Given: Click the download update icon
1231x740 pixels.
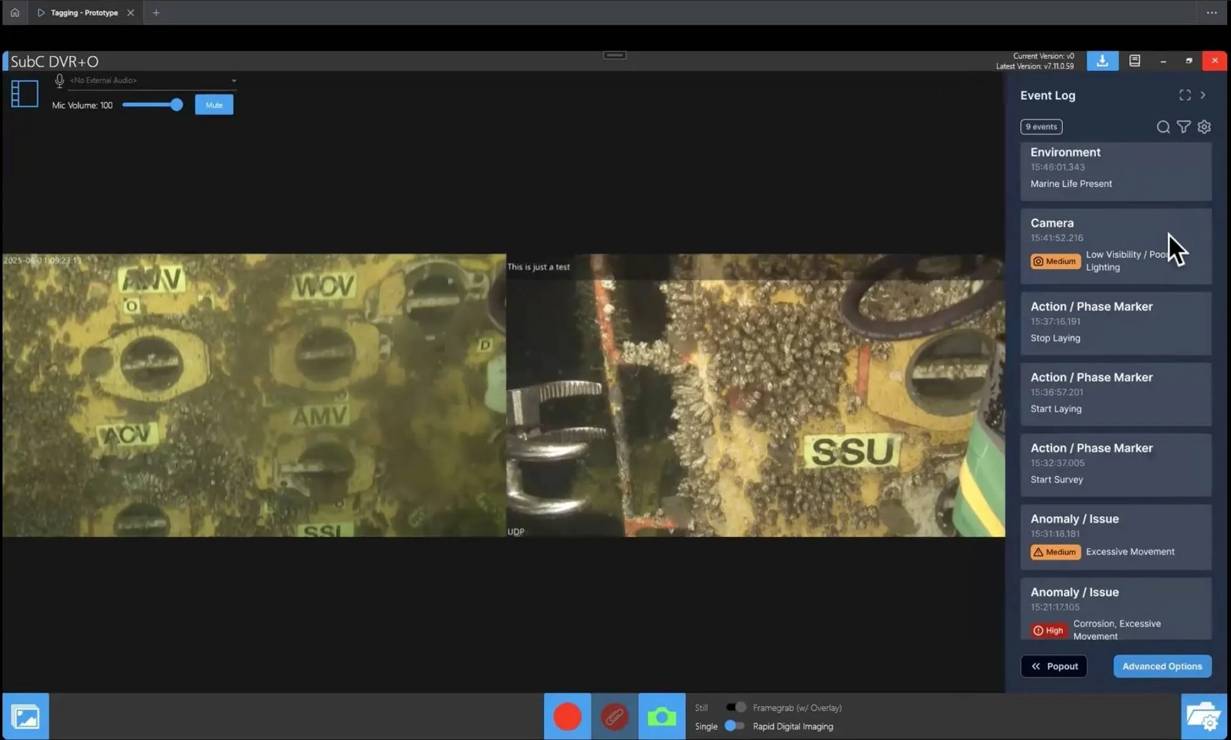Looking at the screenshot, I should pos(1102,61).
